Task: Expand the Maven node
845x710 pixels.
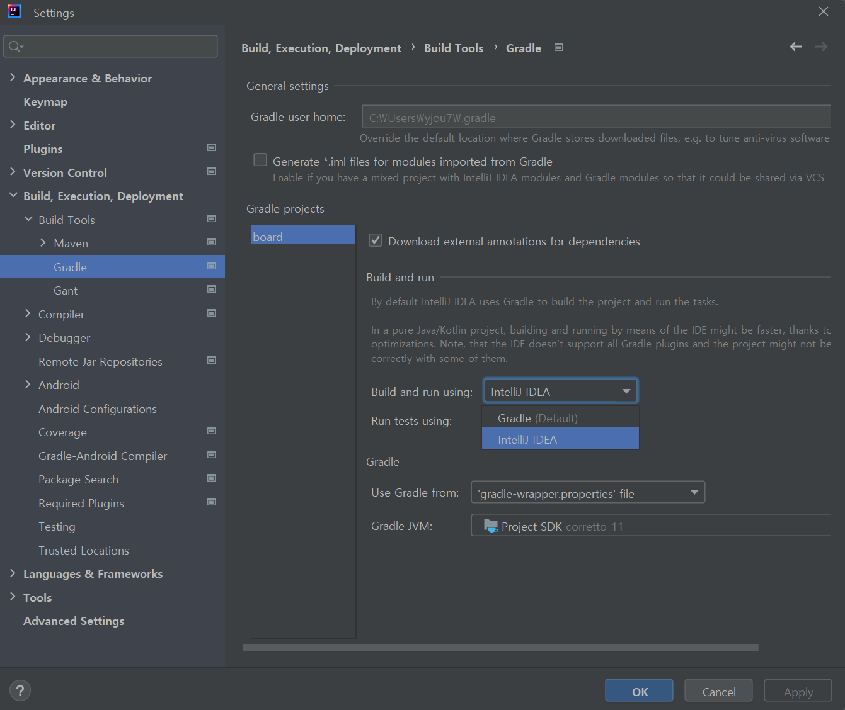Action: (43, 242)
